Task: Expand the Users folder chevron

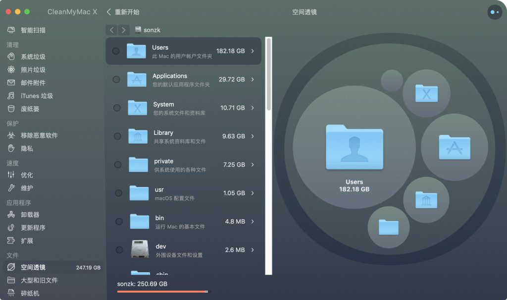Action: pos(253,51)
